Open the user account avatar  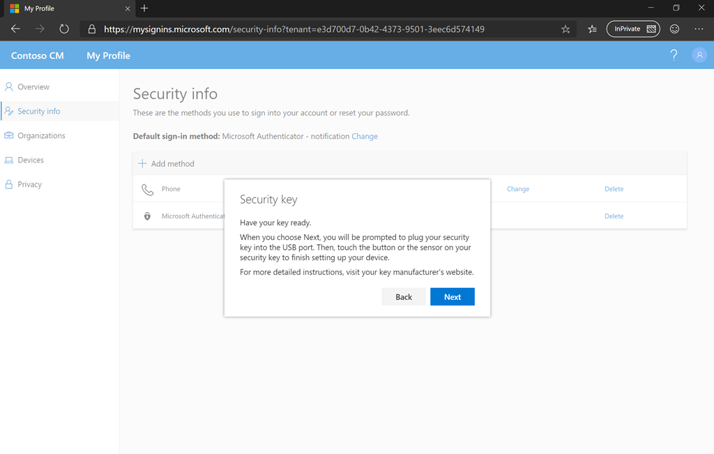click(699, 55)
